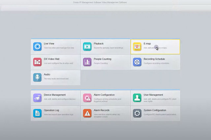Click the Playback film strip icon

coord(87,46)
